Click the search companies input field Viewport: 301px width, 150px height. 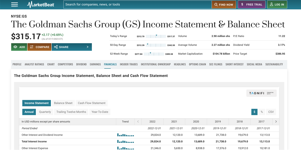(138, 5)
